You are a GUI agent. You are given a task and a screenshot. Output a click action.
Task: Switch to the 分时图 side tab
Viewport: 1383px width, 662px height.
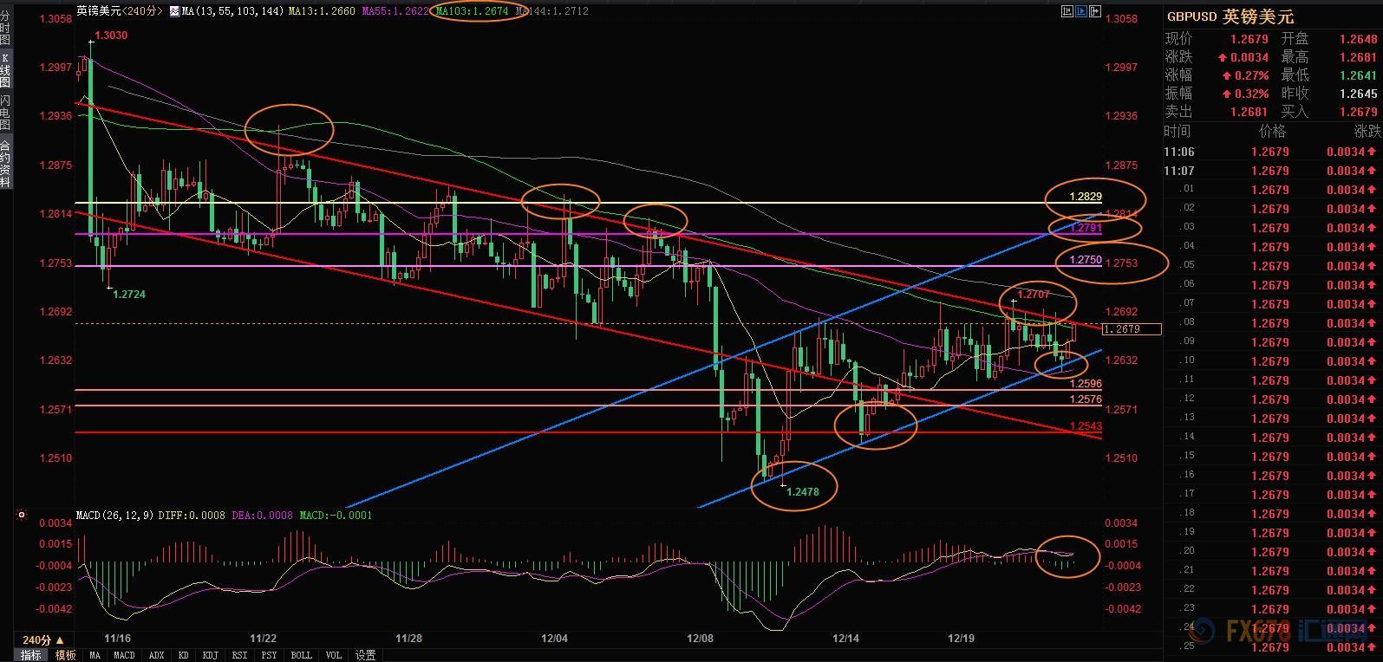pyautogui.click(x=6, y=26)
